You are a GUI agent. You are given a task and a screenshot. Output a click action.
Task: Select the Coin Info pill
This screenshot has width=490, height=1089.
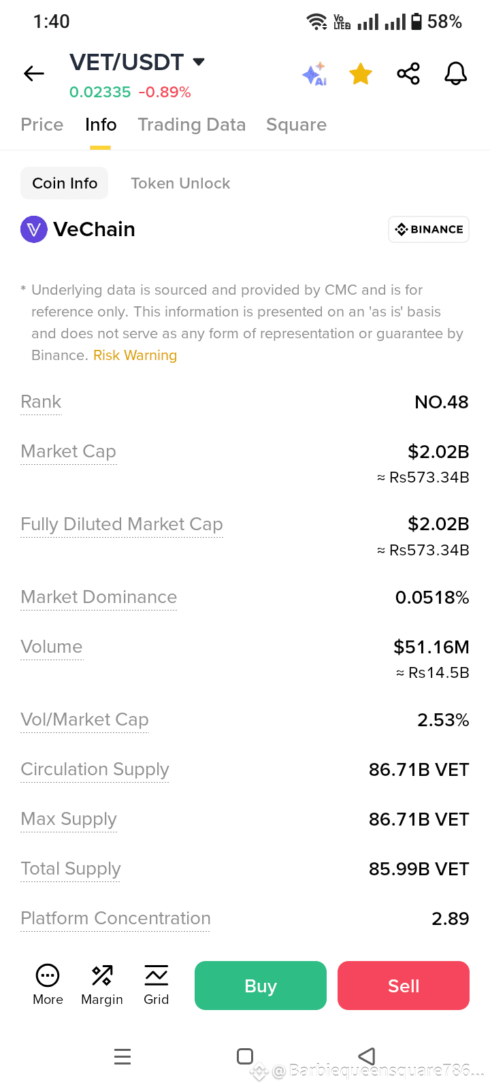(65, 183)
